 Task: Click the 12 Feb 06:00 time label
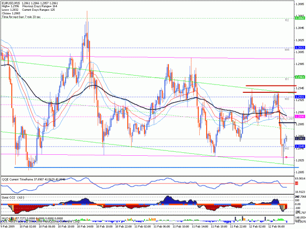click(x=277, y=227)
